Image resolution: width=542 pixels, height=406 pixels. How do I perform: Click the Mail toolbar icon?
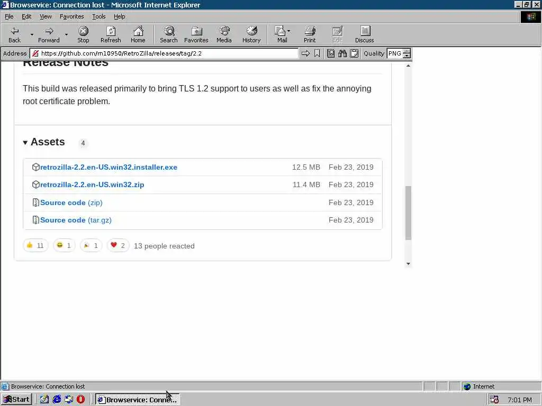282,34
